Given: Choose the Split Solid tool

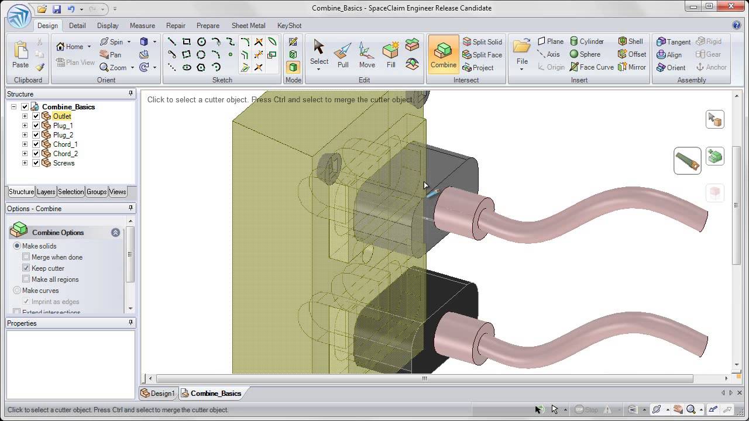Looking at the screenshot, I should pos(482,42).
